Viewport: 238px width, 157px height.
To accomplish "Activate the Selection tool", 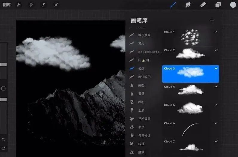I will pyautogui.click(x=44, y=5).
